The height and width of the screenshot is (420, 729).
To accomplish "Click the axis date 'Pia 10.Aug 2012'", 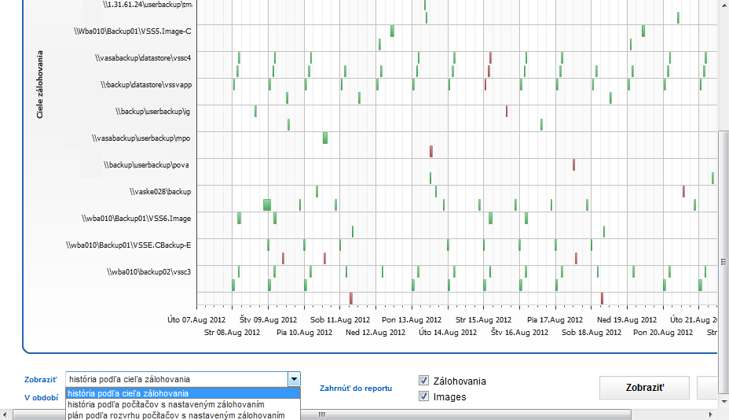I will pos(304,333).
